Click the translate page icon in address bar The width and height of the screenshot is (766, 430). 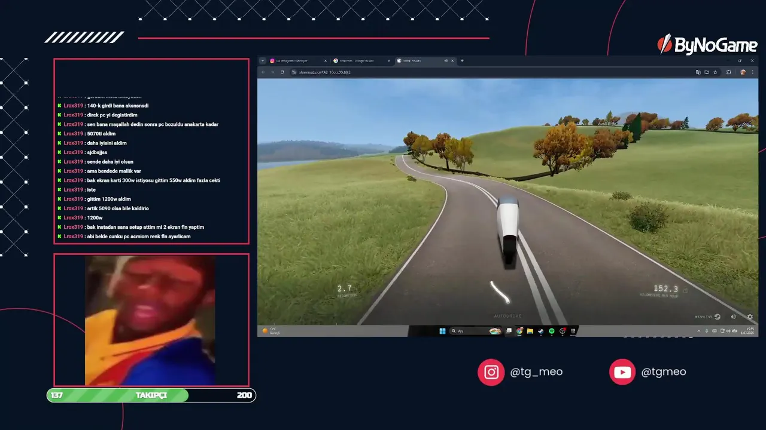[x=698, y=72]
